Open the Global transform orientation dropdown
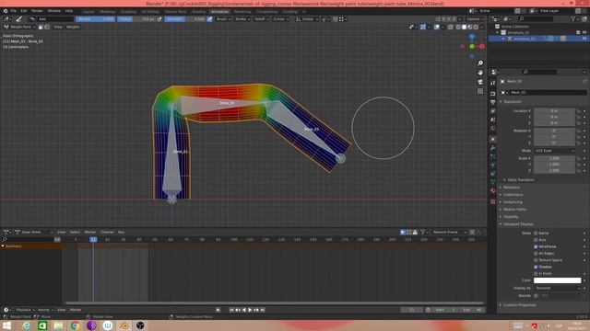This screenshot has width=590, height=331. 307,18
